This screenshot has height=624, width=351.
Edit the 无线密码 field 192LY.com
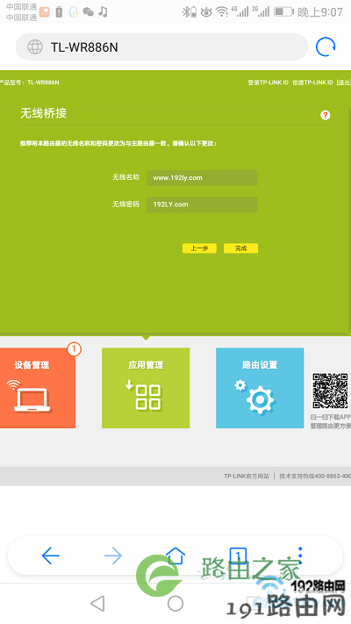pos(202,204)
